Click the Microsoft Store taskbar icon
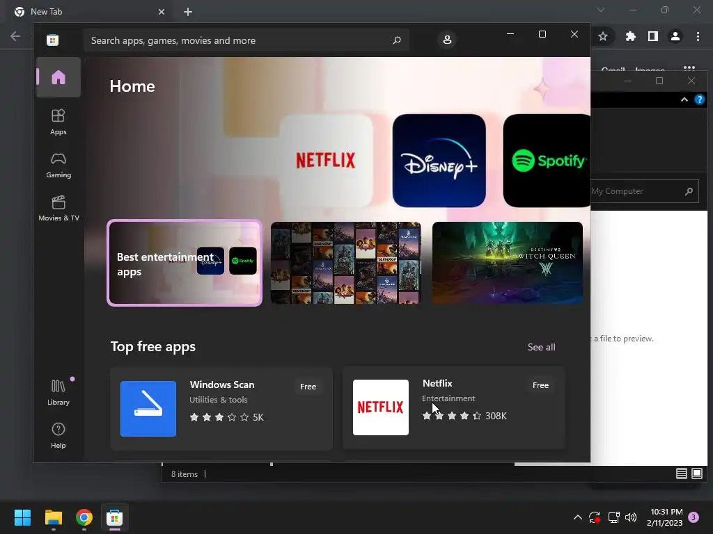This screenshot has width=713, height=534. point(115,517)
